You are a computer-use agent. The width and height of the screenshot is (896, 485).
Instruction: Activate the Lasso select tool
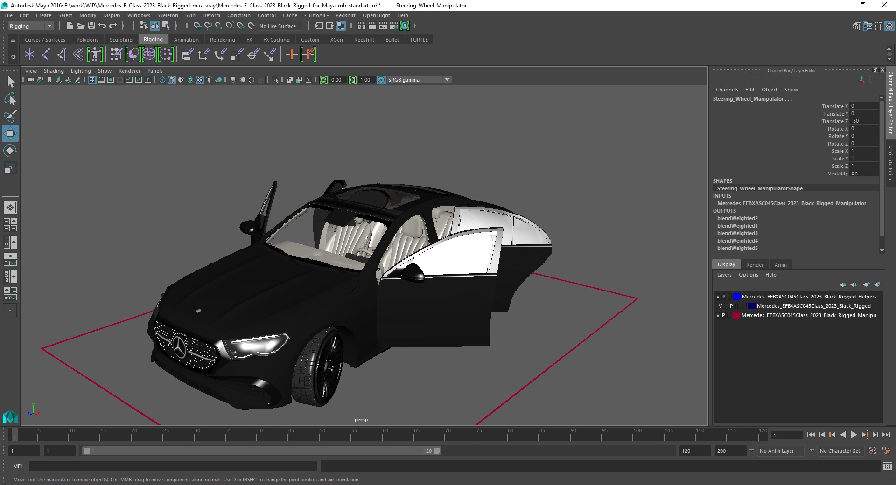10,99
